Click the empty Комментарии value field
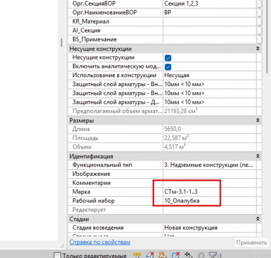271x258 pixels. pos(210,183)
